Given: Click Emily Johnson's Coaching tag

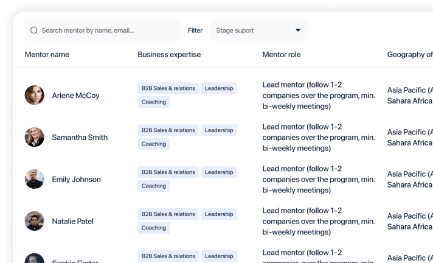Looking at the screenshot, I should click(x=154, y=186).
